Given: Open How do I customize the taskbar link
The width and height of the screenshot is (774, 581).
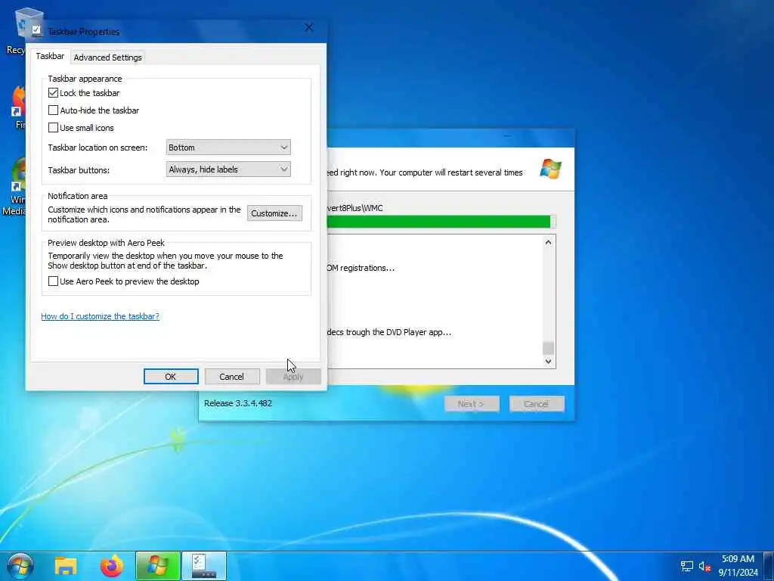Looking at the screenshot, I should click(101, 316).
